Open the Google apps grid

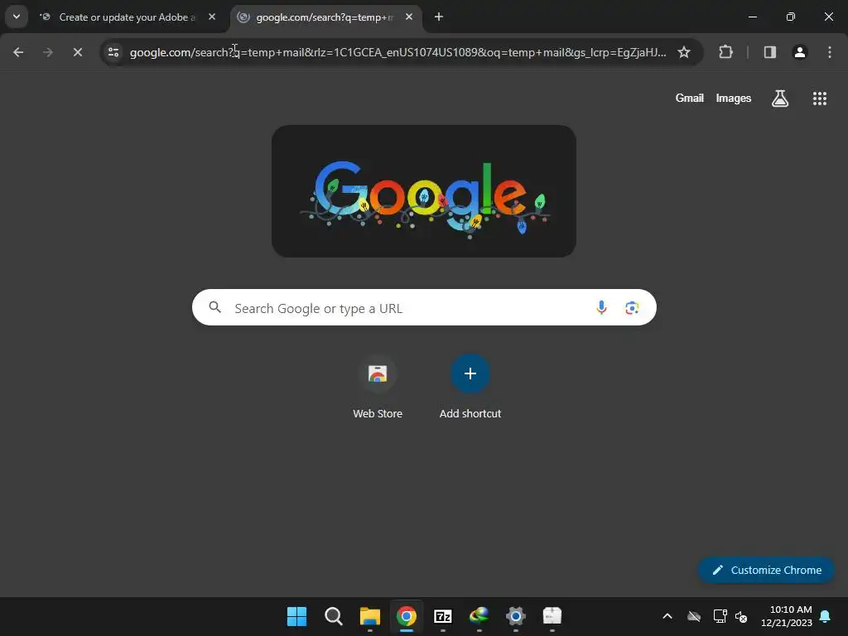[x=820, y=99]
